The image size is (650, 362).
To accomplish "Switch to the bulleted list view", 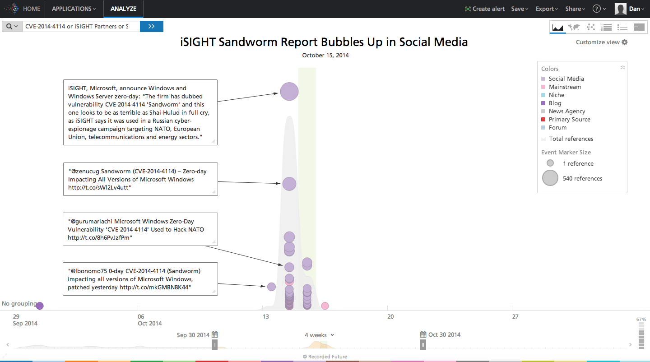I will [623, 27].
